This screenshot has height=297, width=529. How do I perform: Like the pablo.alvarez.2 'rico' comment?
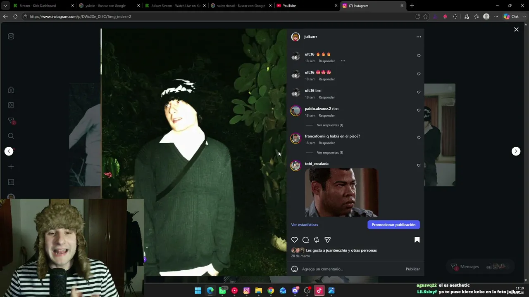[419, 110]
